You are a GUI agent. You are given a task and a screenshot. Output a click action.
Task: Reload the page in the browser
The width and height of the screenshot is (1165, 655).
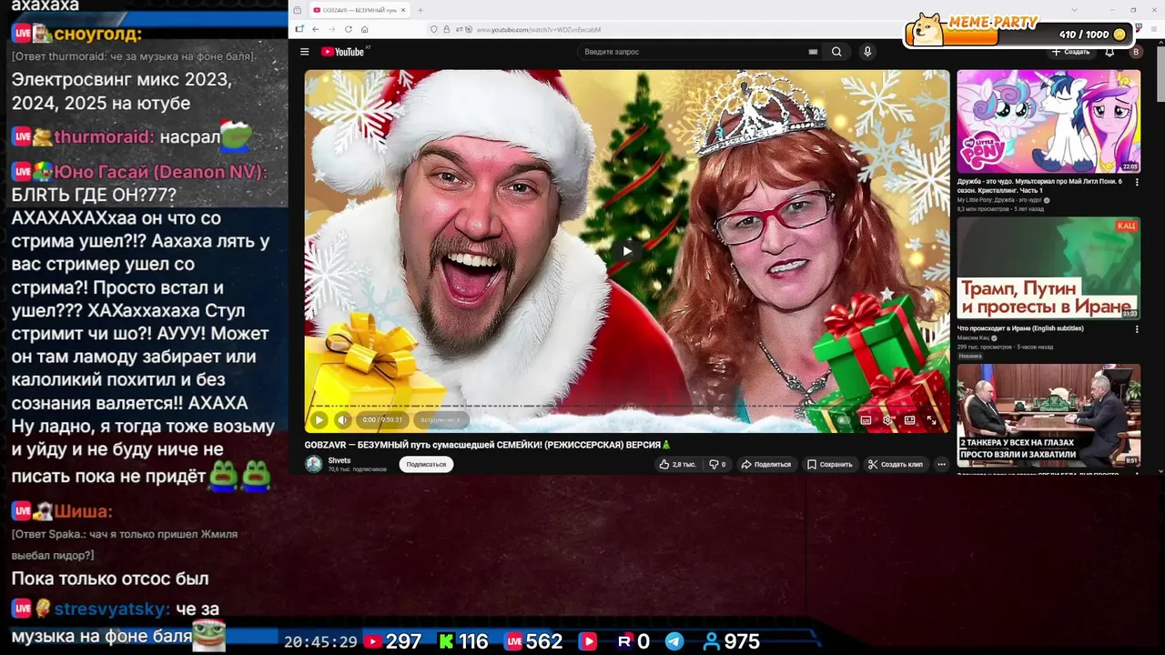pyautogui.click(x=349, y=29)
